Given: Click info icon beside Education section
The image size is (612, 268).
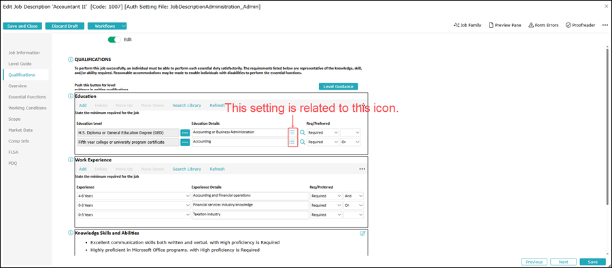Looking at the screenshot, I should (71, 96).
